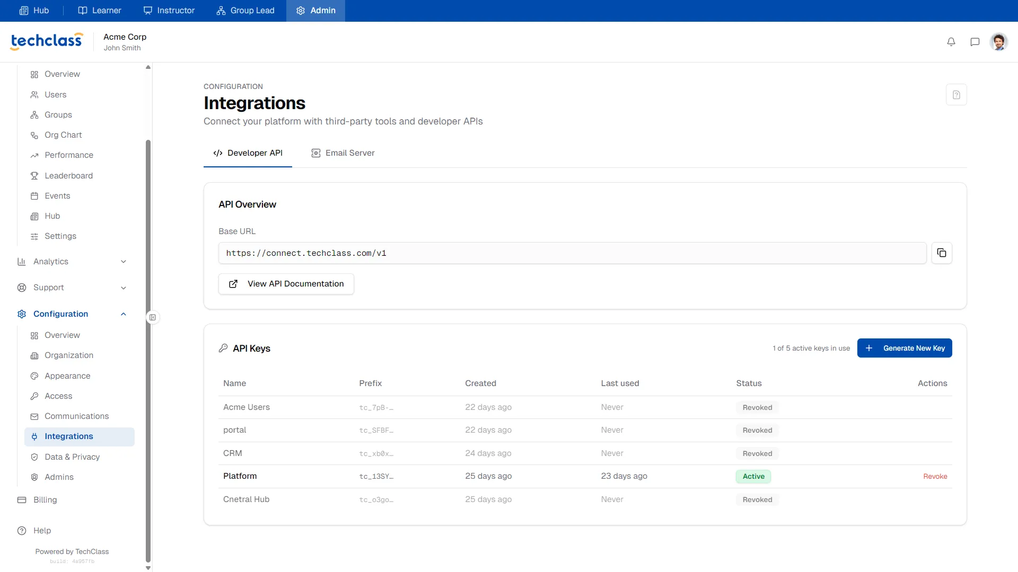Click the Base URL input field

point(573,253)
